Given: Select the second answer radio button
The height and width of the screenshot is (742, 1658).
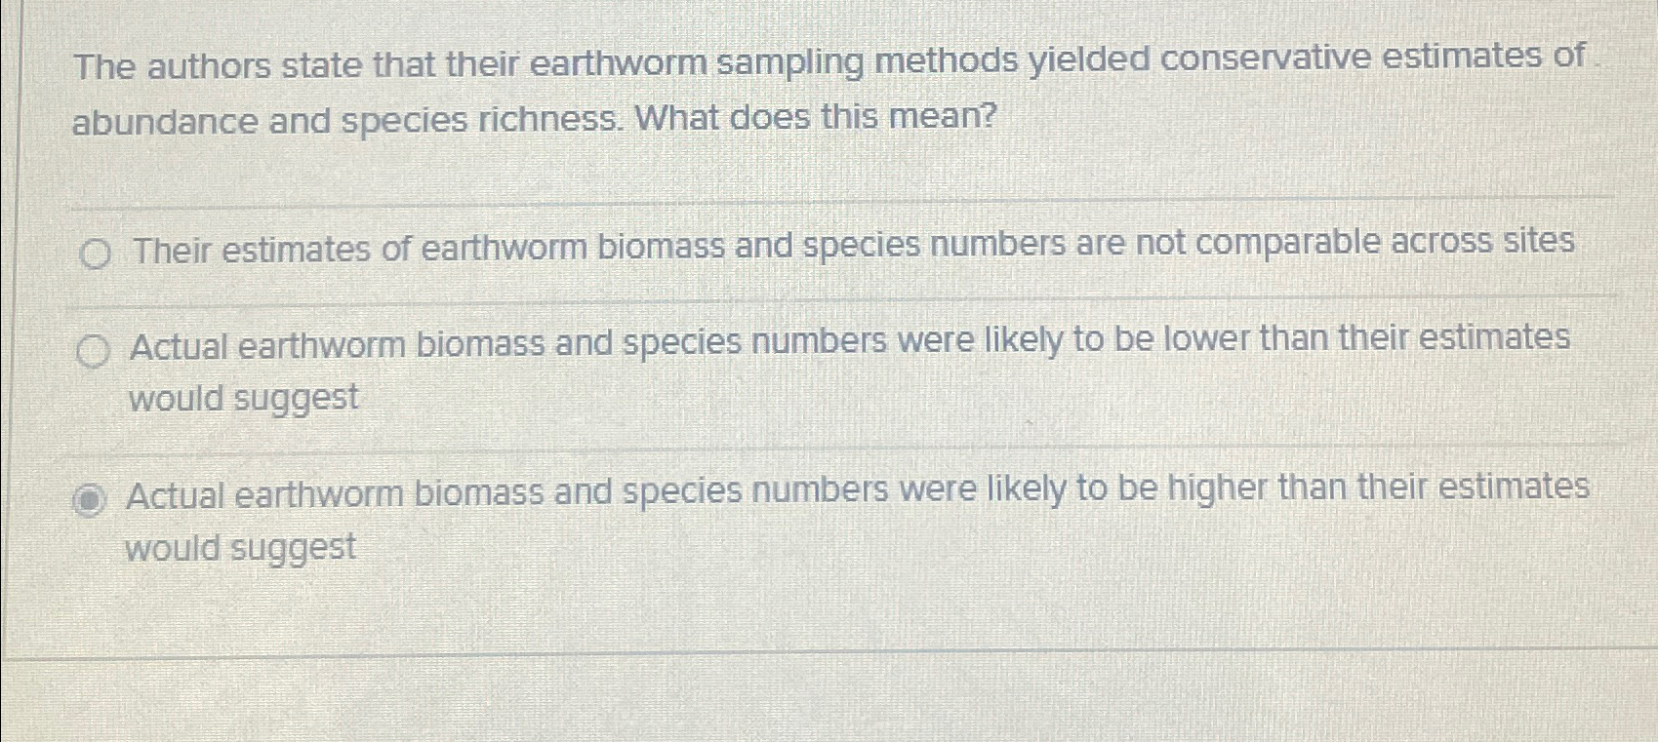Looking at the screenshot, I should tap(94, 349).
